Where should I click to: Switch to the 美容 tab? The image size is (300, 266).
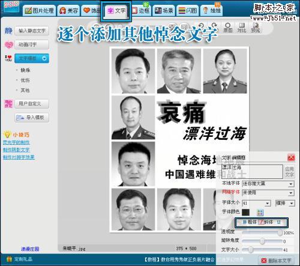[x=69, y=10]
